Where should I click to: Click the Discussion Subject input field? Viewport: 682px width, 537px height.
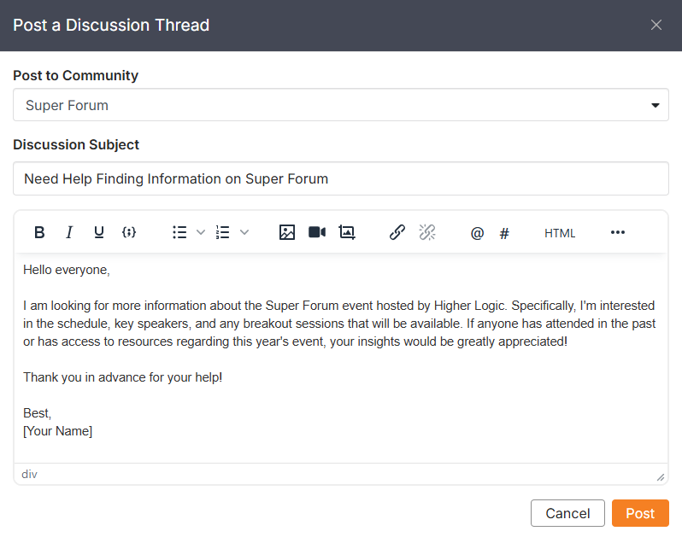[x=340, y=179]
